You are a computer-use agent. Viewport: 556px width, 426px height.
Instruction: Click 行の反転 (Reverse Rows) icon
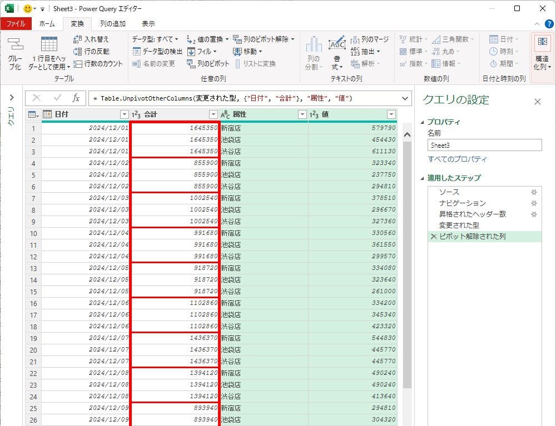(x=78, y=52)
